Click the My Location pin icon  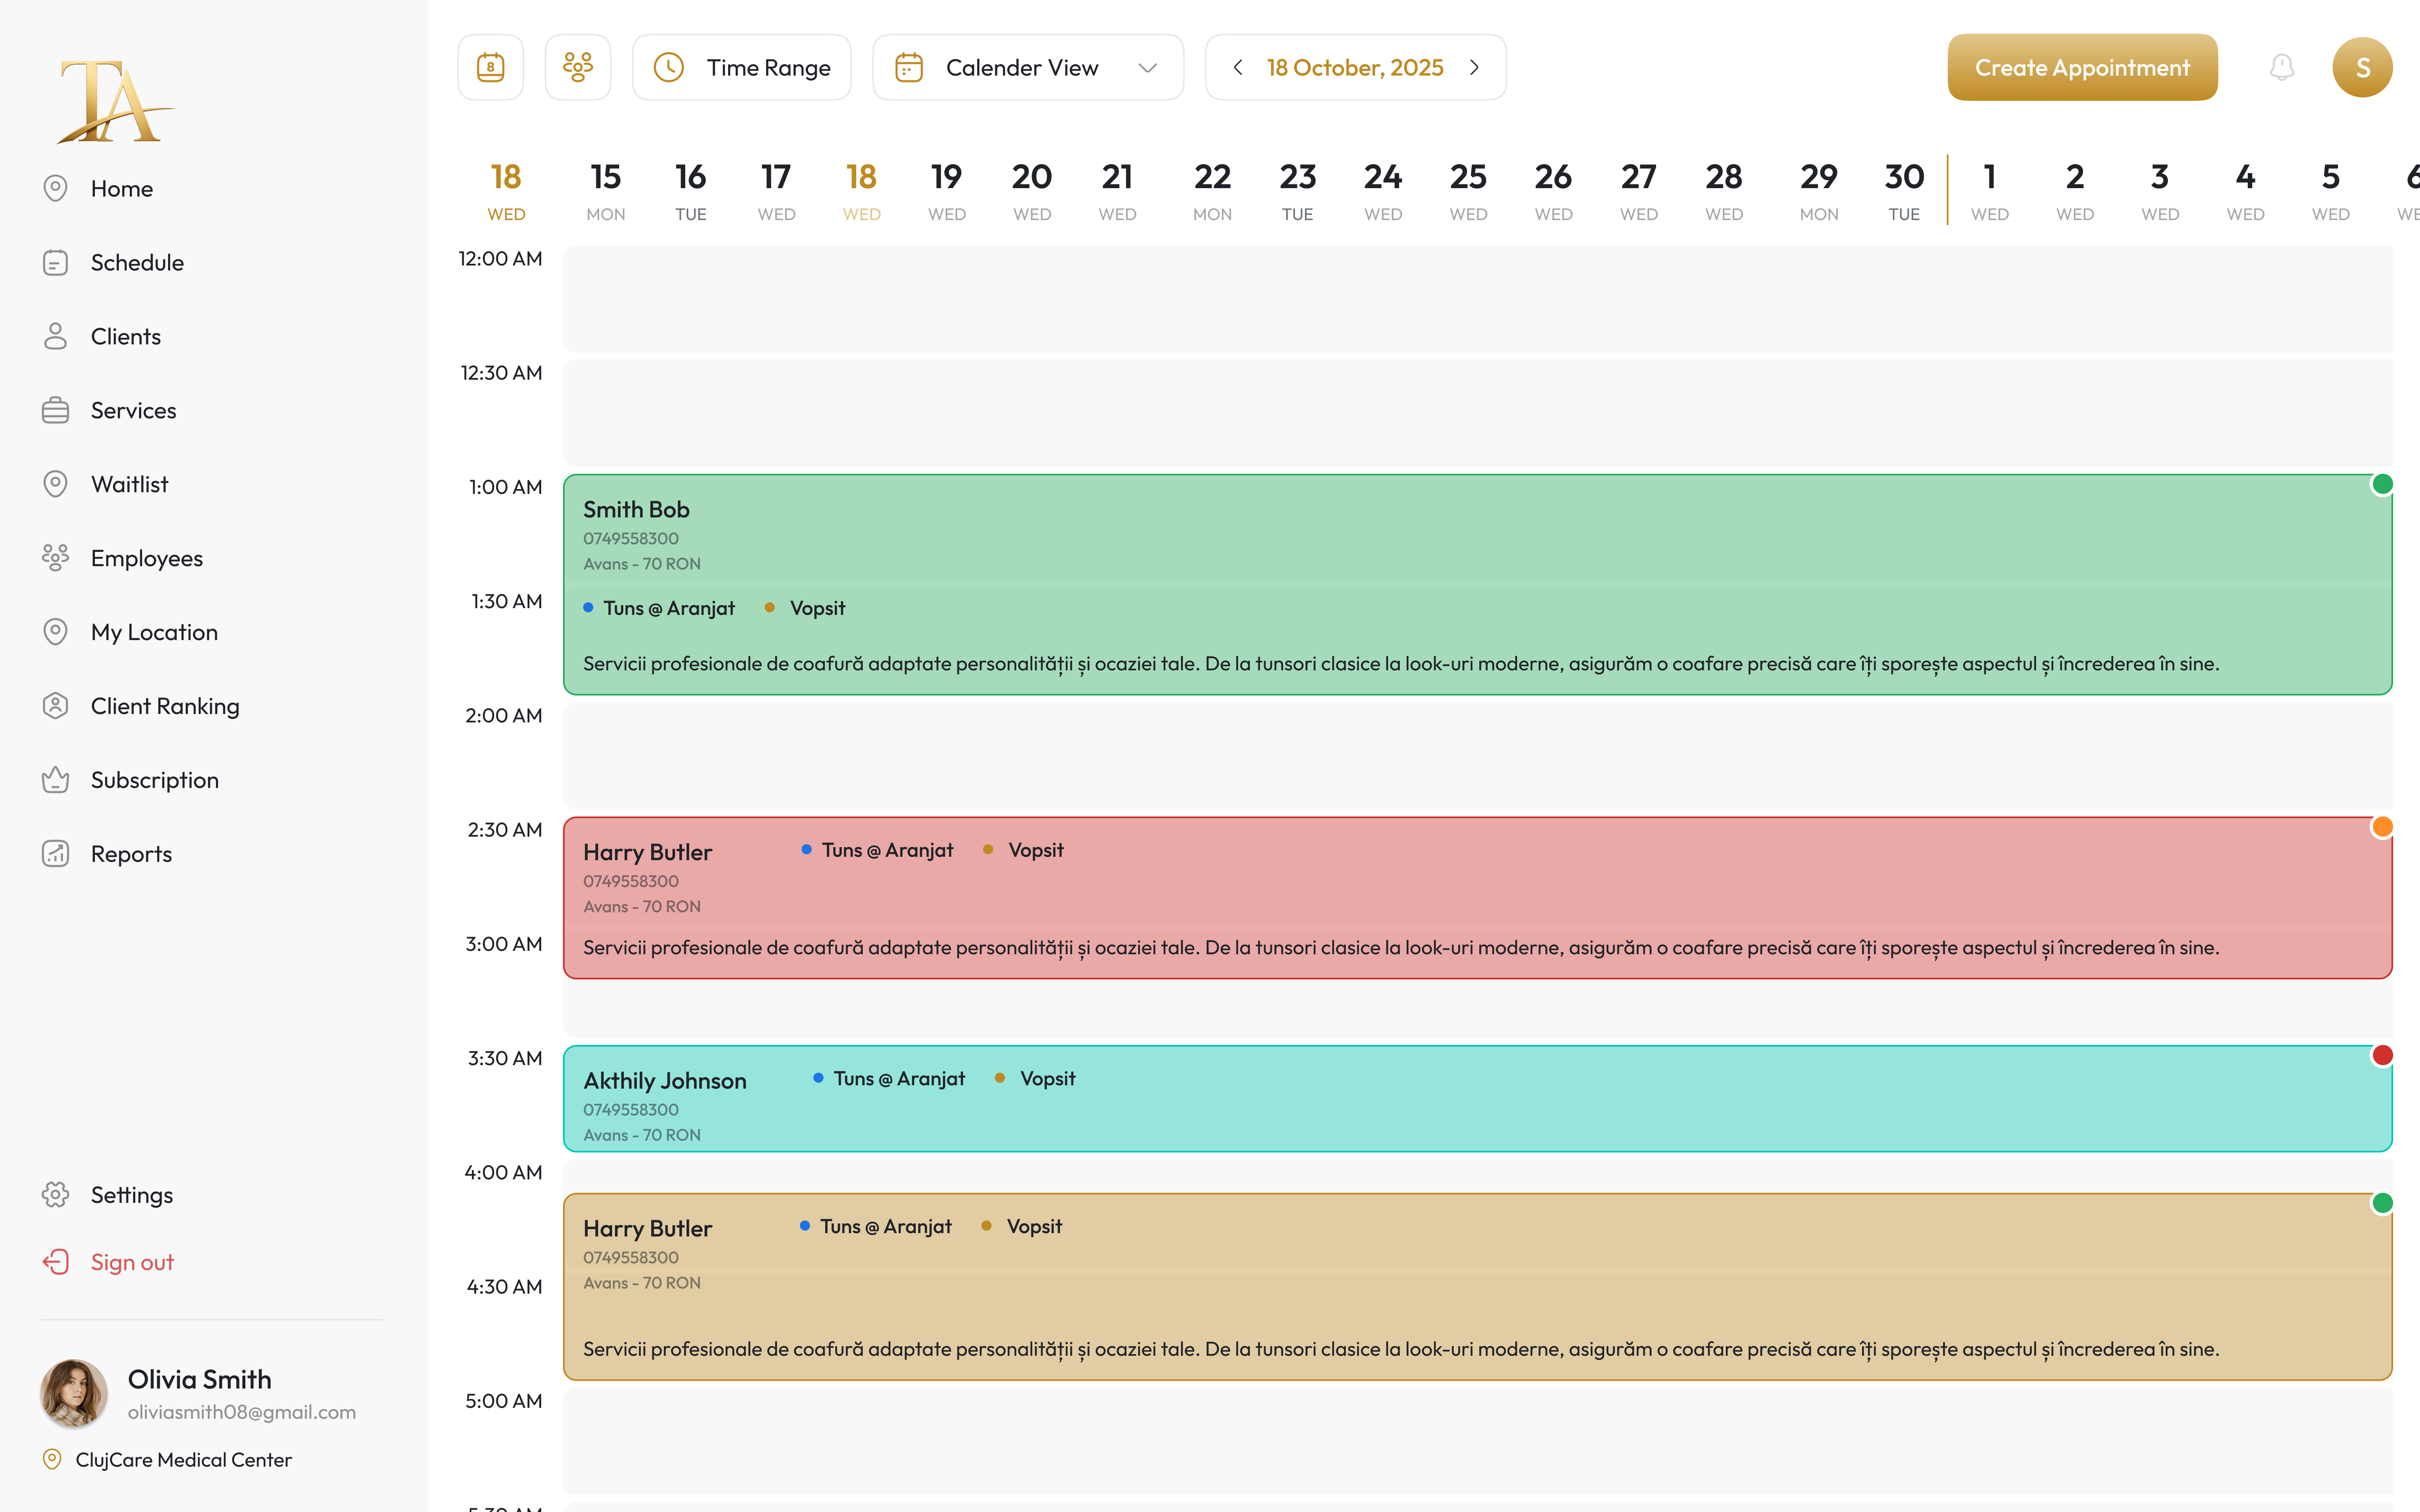pos(55,632)
